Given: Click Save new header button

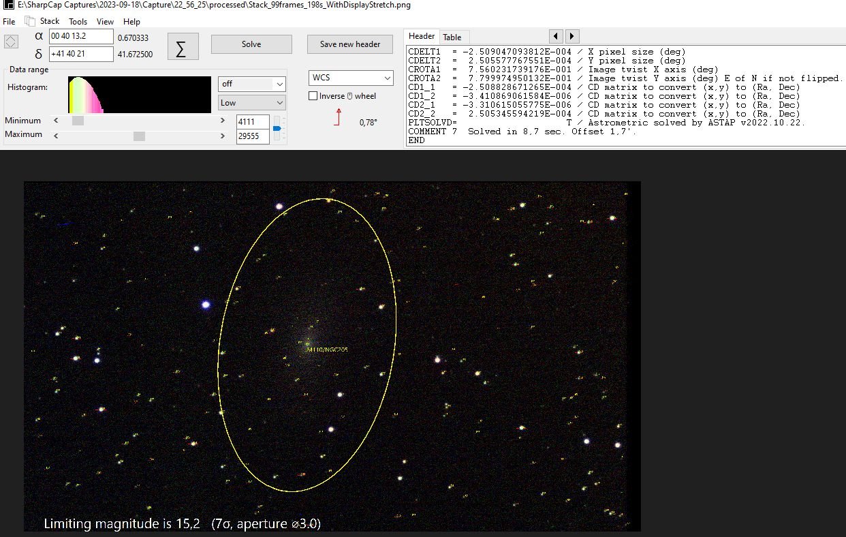Looking at the screenshot, I should [x=350, y=44].
